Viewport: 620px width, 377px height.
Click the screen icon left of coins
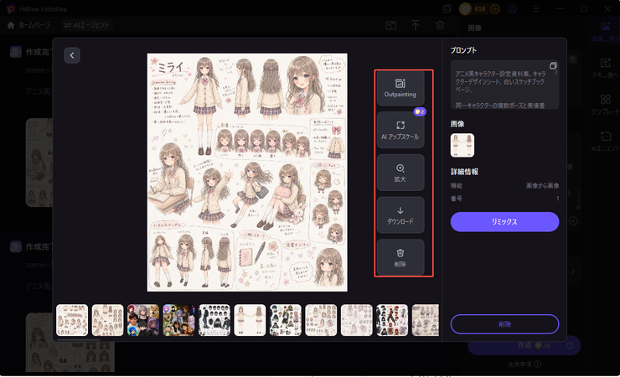447,8
